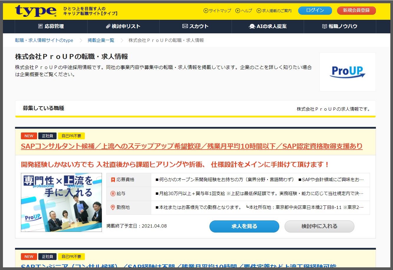The image size is (393, 270).
Task: Go to 転職・求人情報サイトのtype breadcrumb
Action: click(x=44, y=40)
